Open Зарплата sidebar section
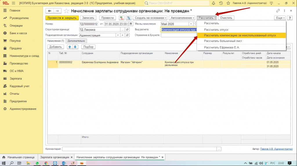The width and height of the screenshot is (297, 166). (16, 79)
